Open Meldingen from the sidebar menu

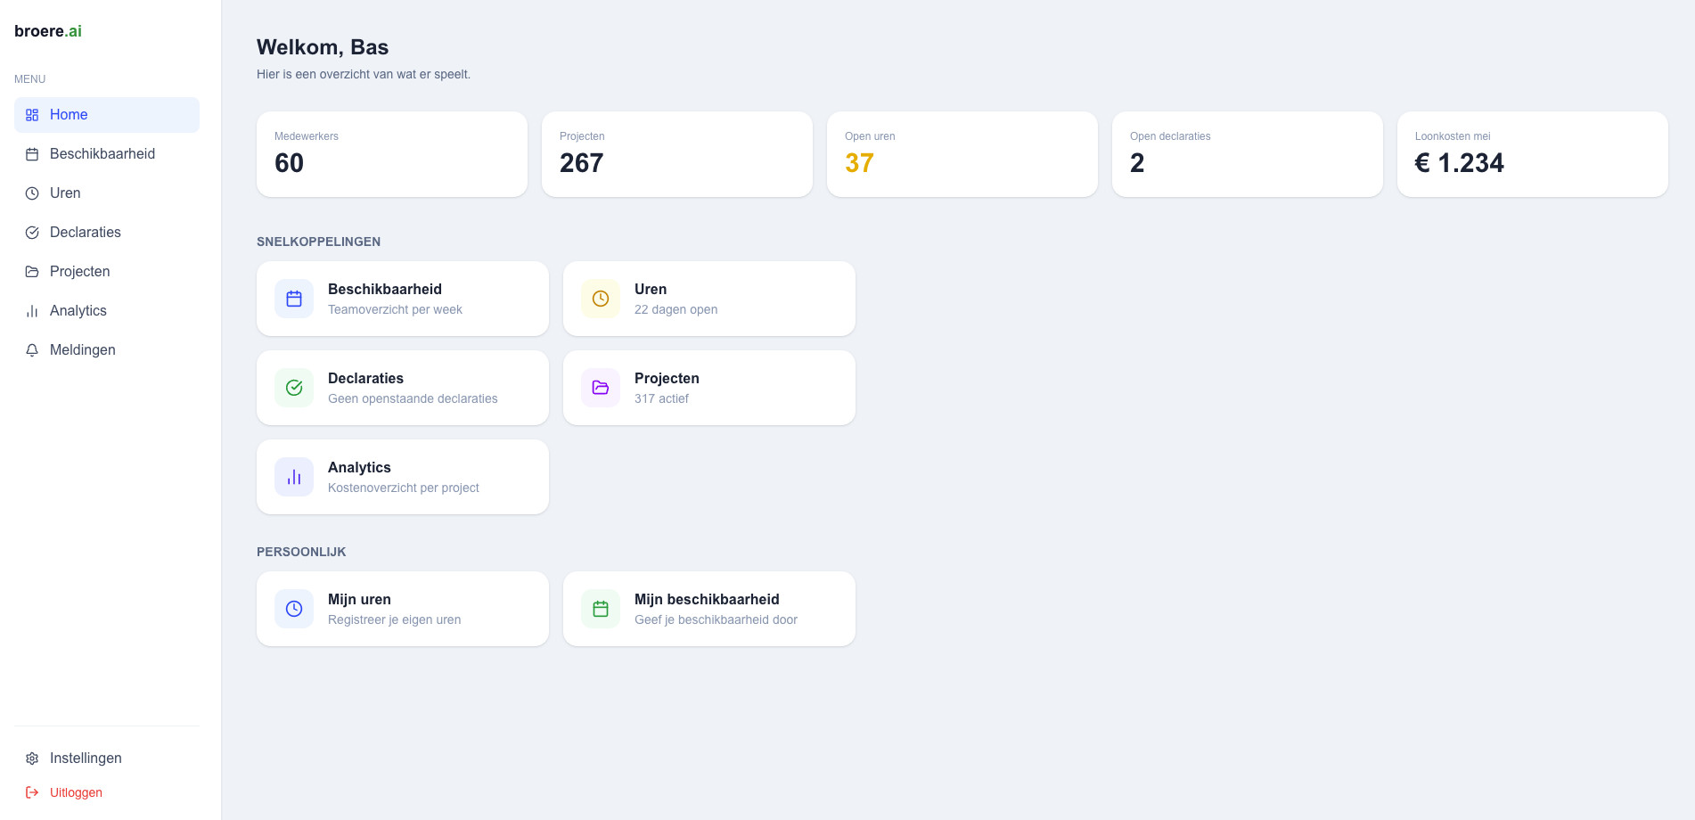coord(107,350)
